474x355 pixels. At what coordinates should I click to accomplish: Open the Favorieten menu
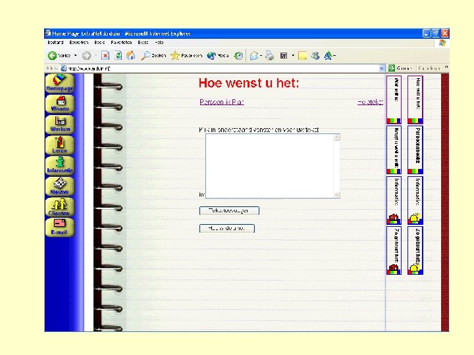coord(121,43)
